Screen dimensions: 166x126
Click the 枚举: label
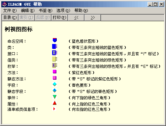tap(13, 66)
